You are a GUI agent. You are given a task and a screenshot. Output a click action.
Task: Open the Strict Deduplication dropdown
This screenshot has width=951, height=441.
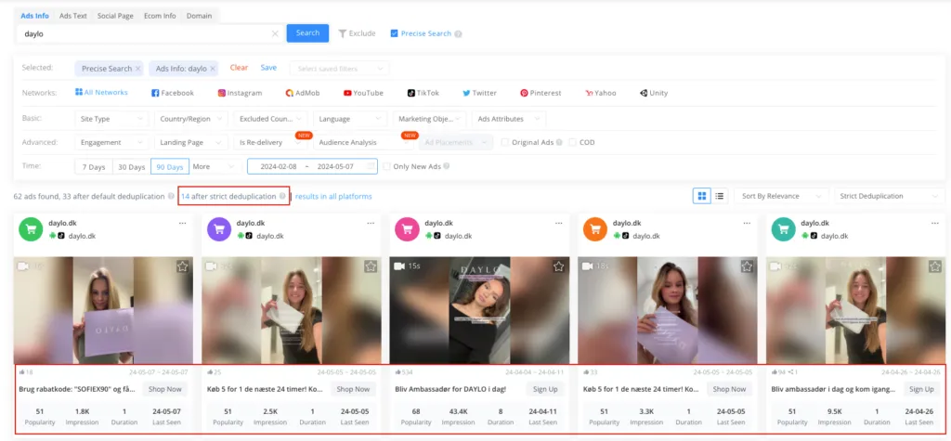(889, 196)
